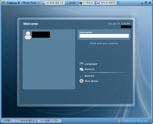Toggle the CD-ROM (IDE 1:0) device button
Viewport: 153px width, 124px height.
tap(53, 3)
